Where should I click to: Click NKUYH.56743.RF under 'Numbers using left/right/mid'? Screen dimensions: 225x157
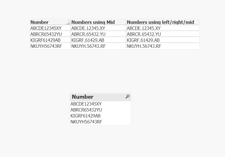point(144,46)
